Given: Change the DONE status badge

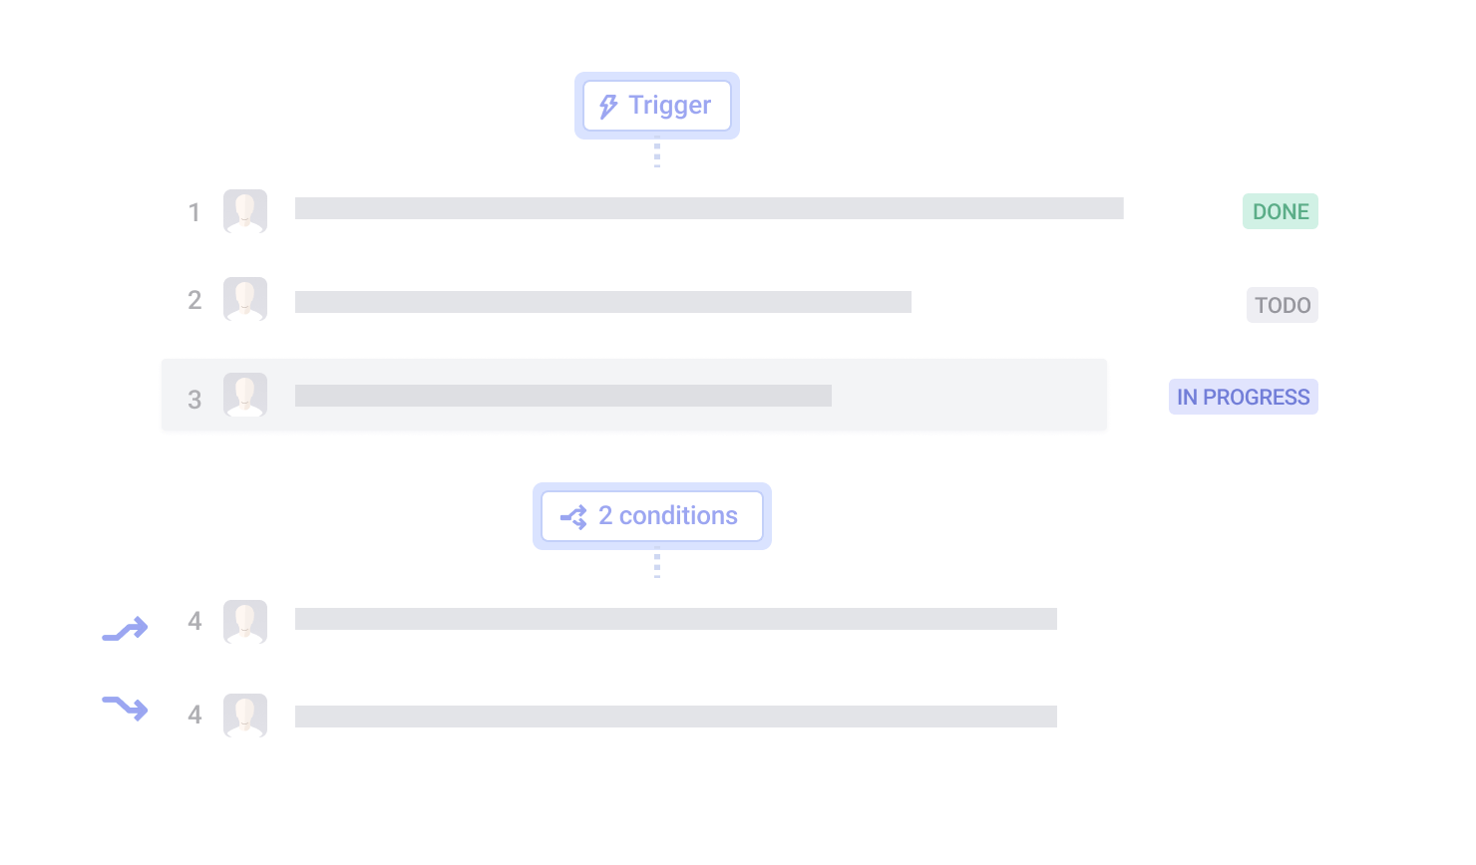Looking at the screenshot, I should (1281, 211).
